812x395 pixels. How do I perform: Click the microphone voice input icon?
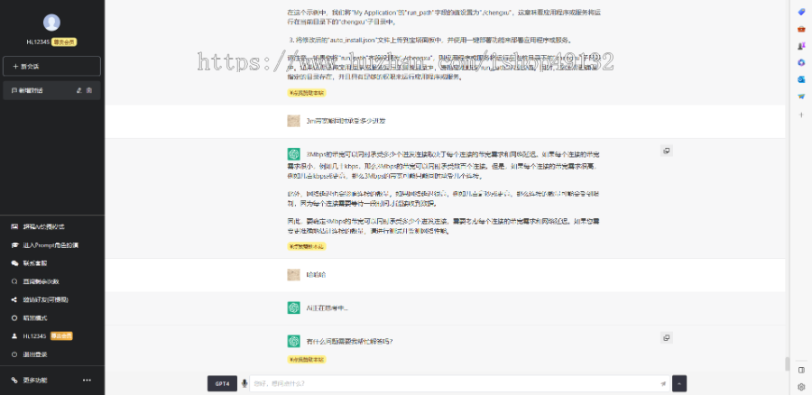245,383
